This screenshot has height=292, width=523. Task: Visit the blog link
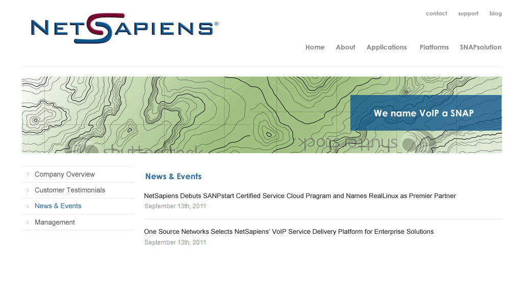[495, 13]
